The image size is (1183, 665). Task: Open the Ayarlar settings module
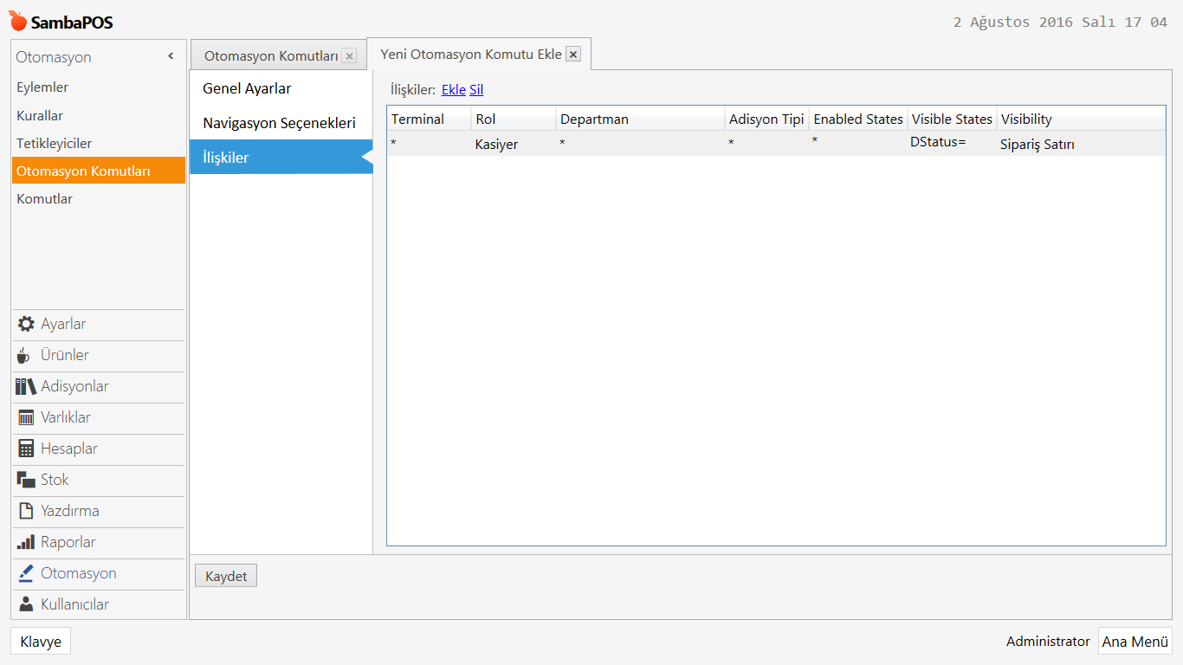tap(99, 324)
